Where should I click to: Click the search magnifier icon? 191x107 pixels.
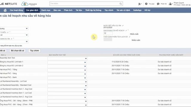coord(121,4)
